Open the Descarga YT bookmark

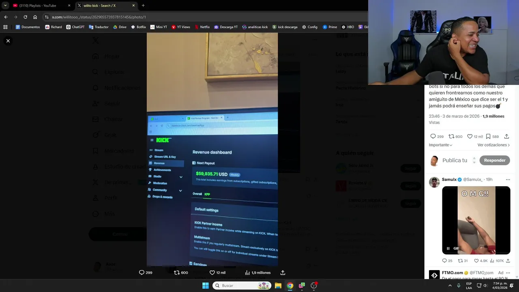coord(226,27)
